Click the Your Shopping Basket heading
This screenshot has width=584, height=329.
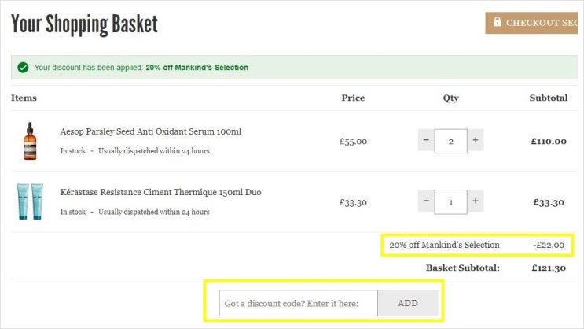point(84,24)
